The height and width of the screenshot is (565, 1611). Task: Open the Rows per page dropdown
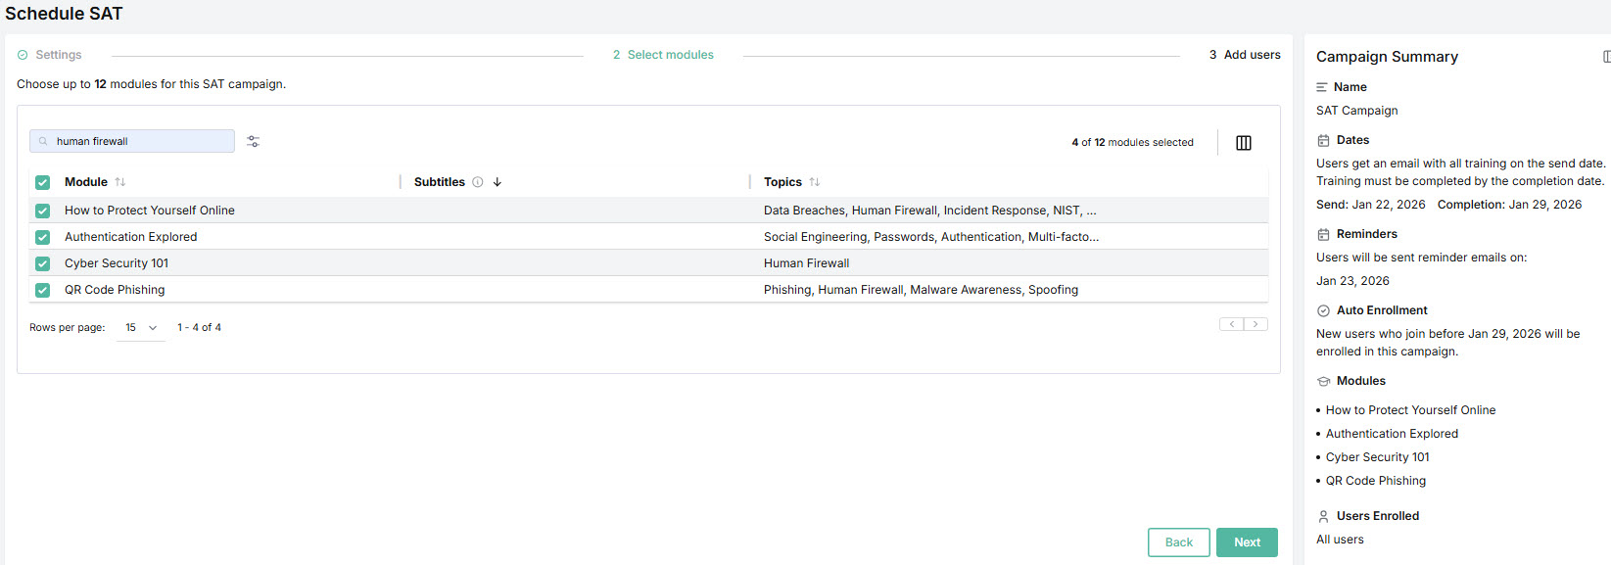[141, 328]
